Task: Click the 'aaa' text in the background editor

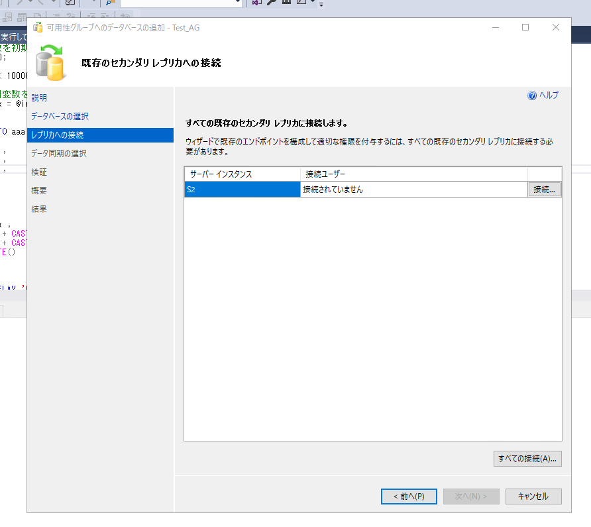Action: tap(18, 132)
